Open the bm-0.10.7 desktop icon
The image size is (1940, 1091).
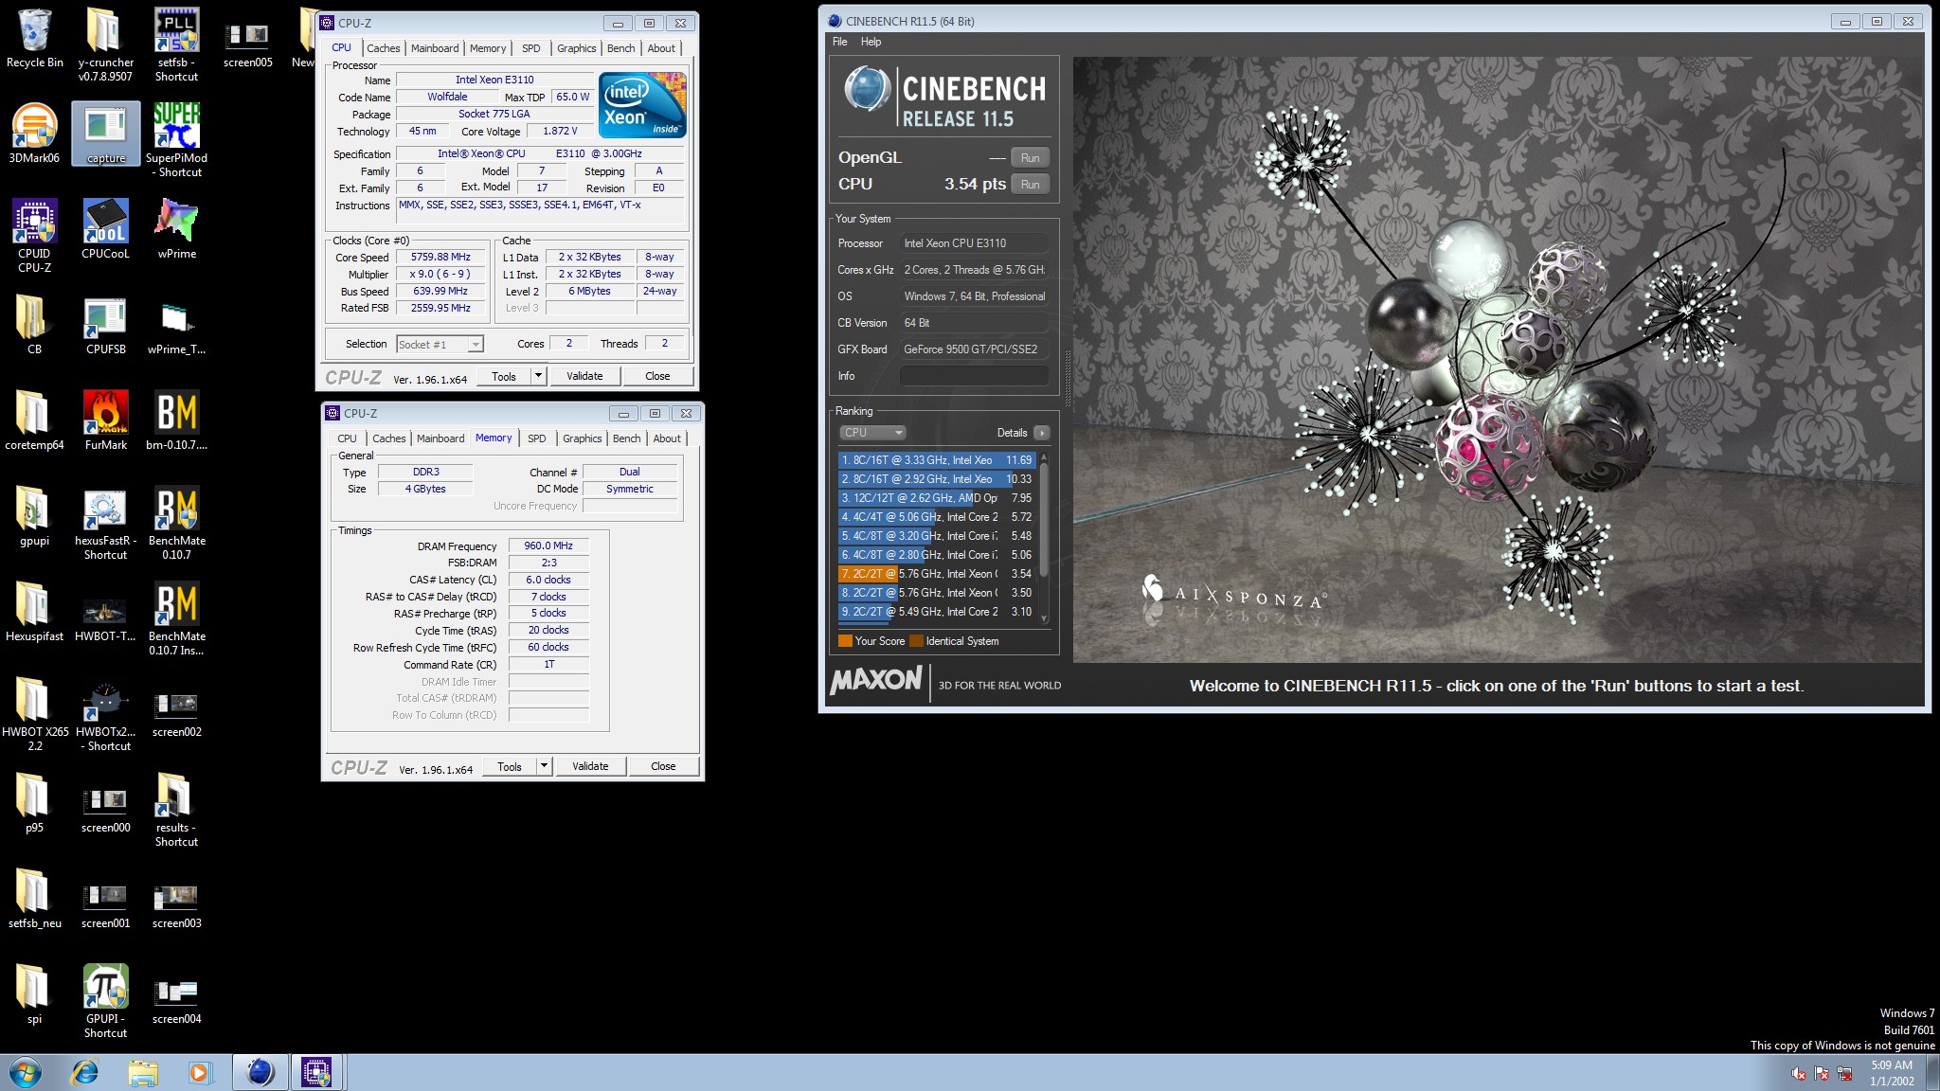tap(176, 420)
